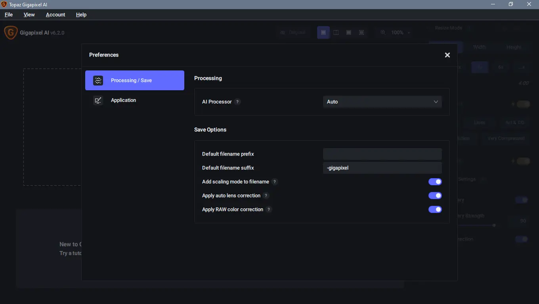
Task: Click the Processing section heading
Action: (208, 78)
